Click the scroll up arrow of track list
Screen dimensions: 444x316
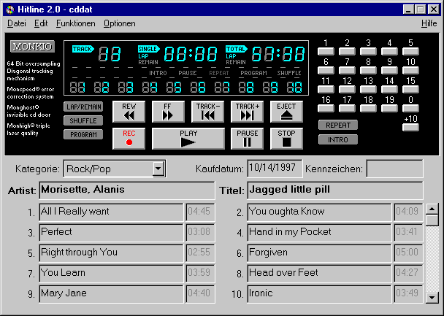point(432,209)
